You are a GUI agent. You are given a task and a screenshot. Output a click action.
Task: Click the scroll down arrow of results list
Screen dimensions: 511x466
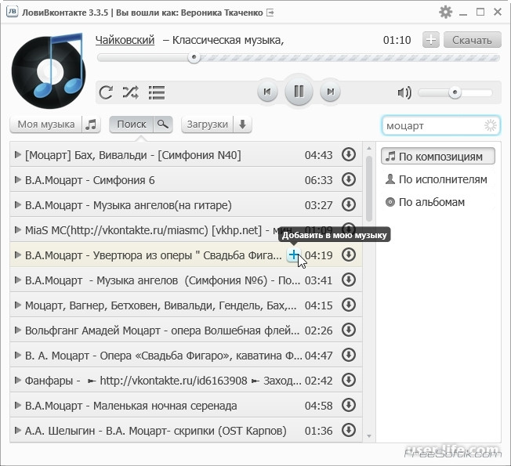tap(369, 435)
